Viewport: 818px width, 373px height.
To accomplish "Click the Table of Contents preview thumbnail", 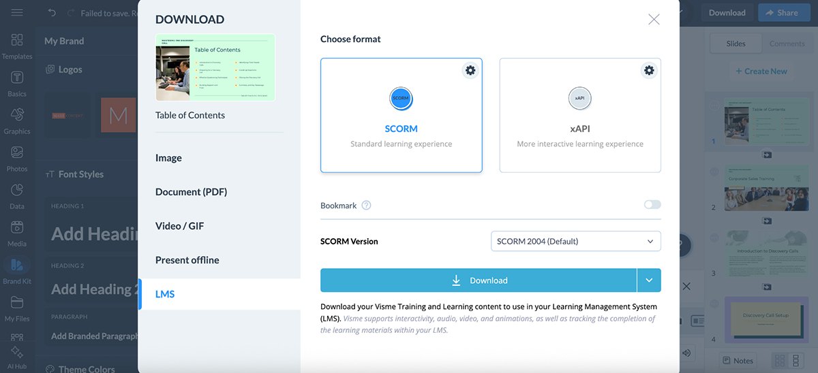I will [215, 68].
